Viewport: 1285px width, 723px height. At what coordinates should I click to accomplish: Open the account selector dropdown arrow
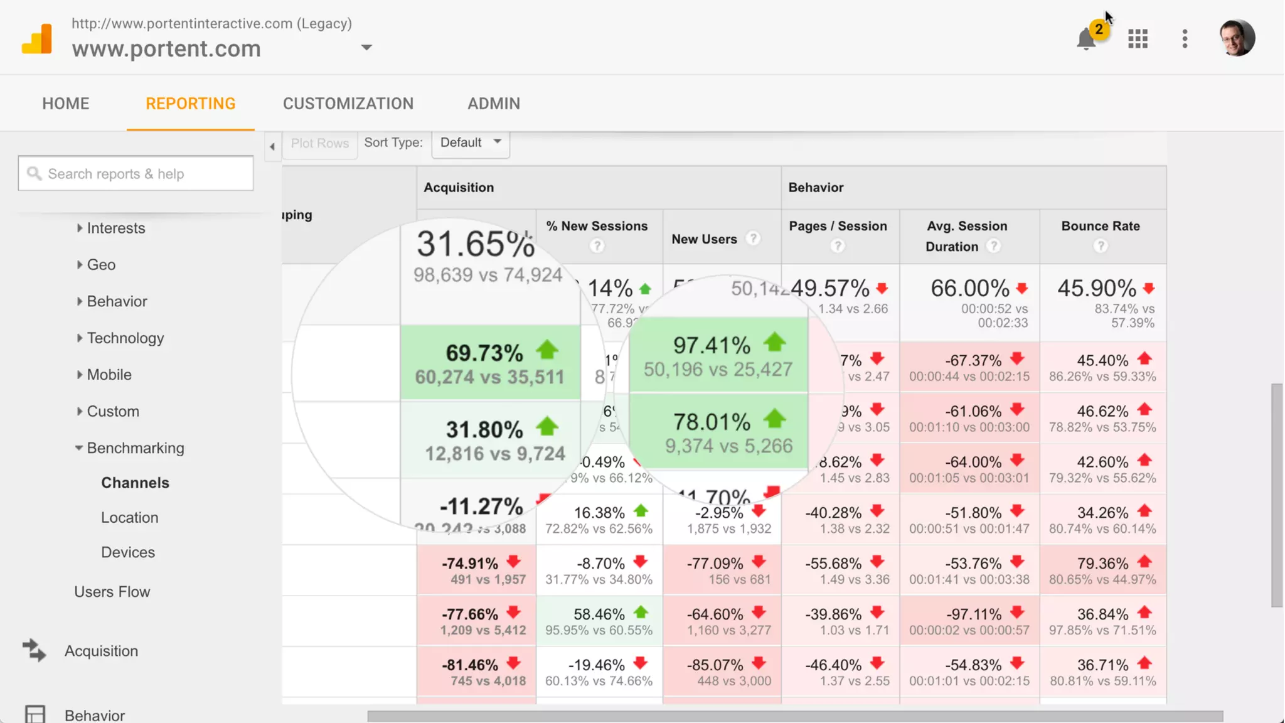pos(367,48)
